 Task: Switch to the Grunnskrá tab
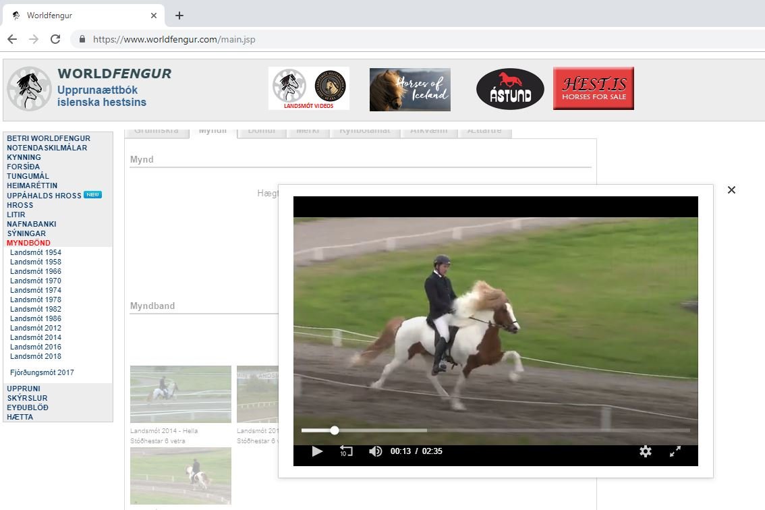(157, 132)
